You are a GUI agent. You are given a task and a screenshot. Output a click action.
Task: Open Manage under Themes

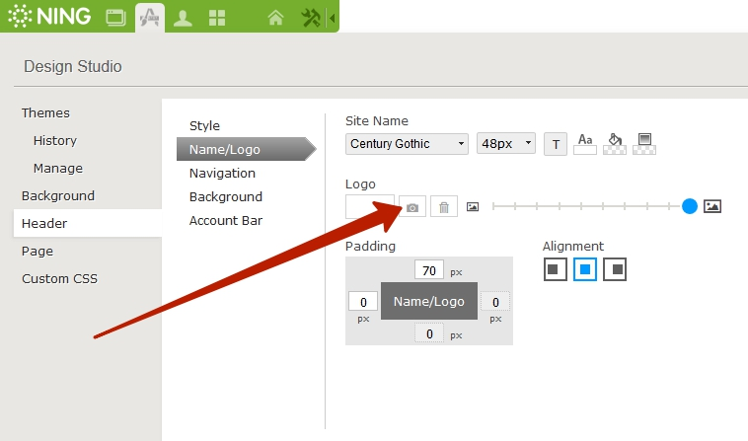pos(57,169)
